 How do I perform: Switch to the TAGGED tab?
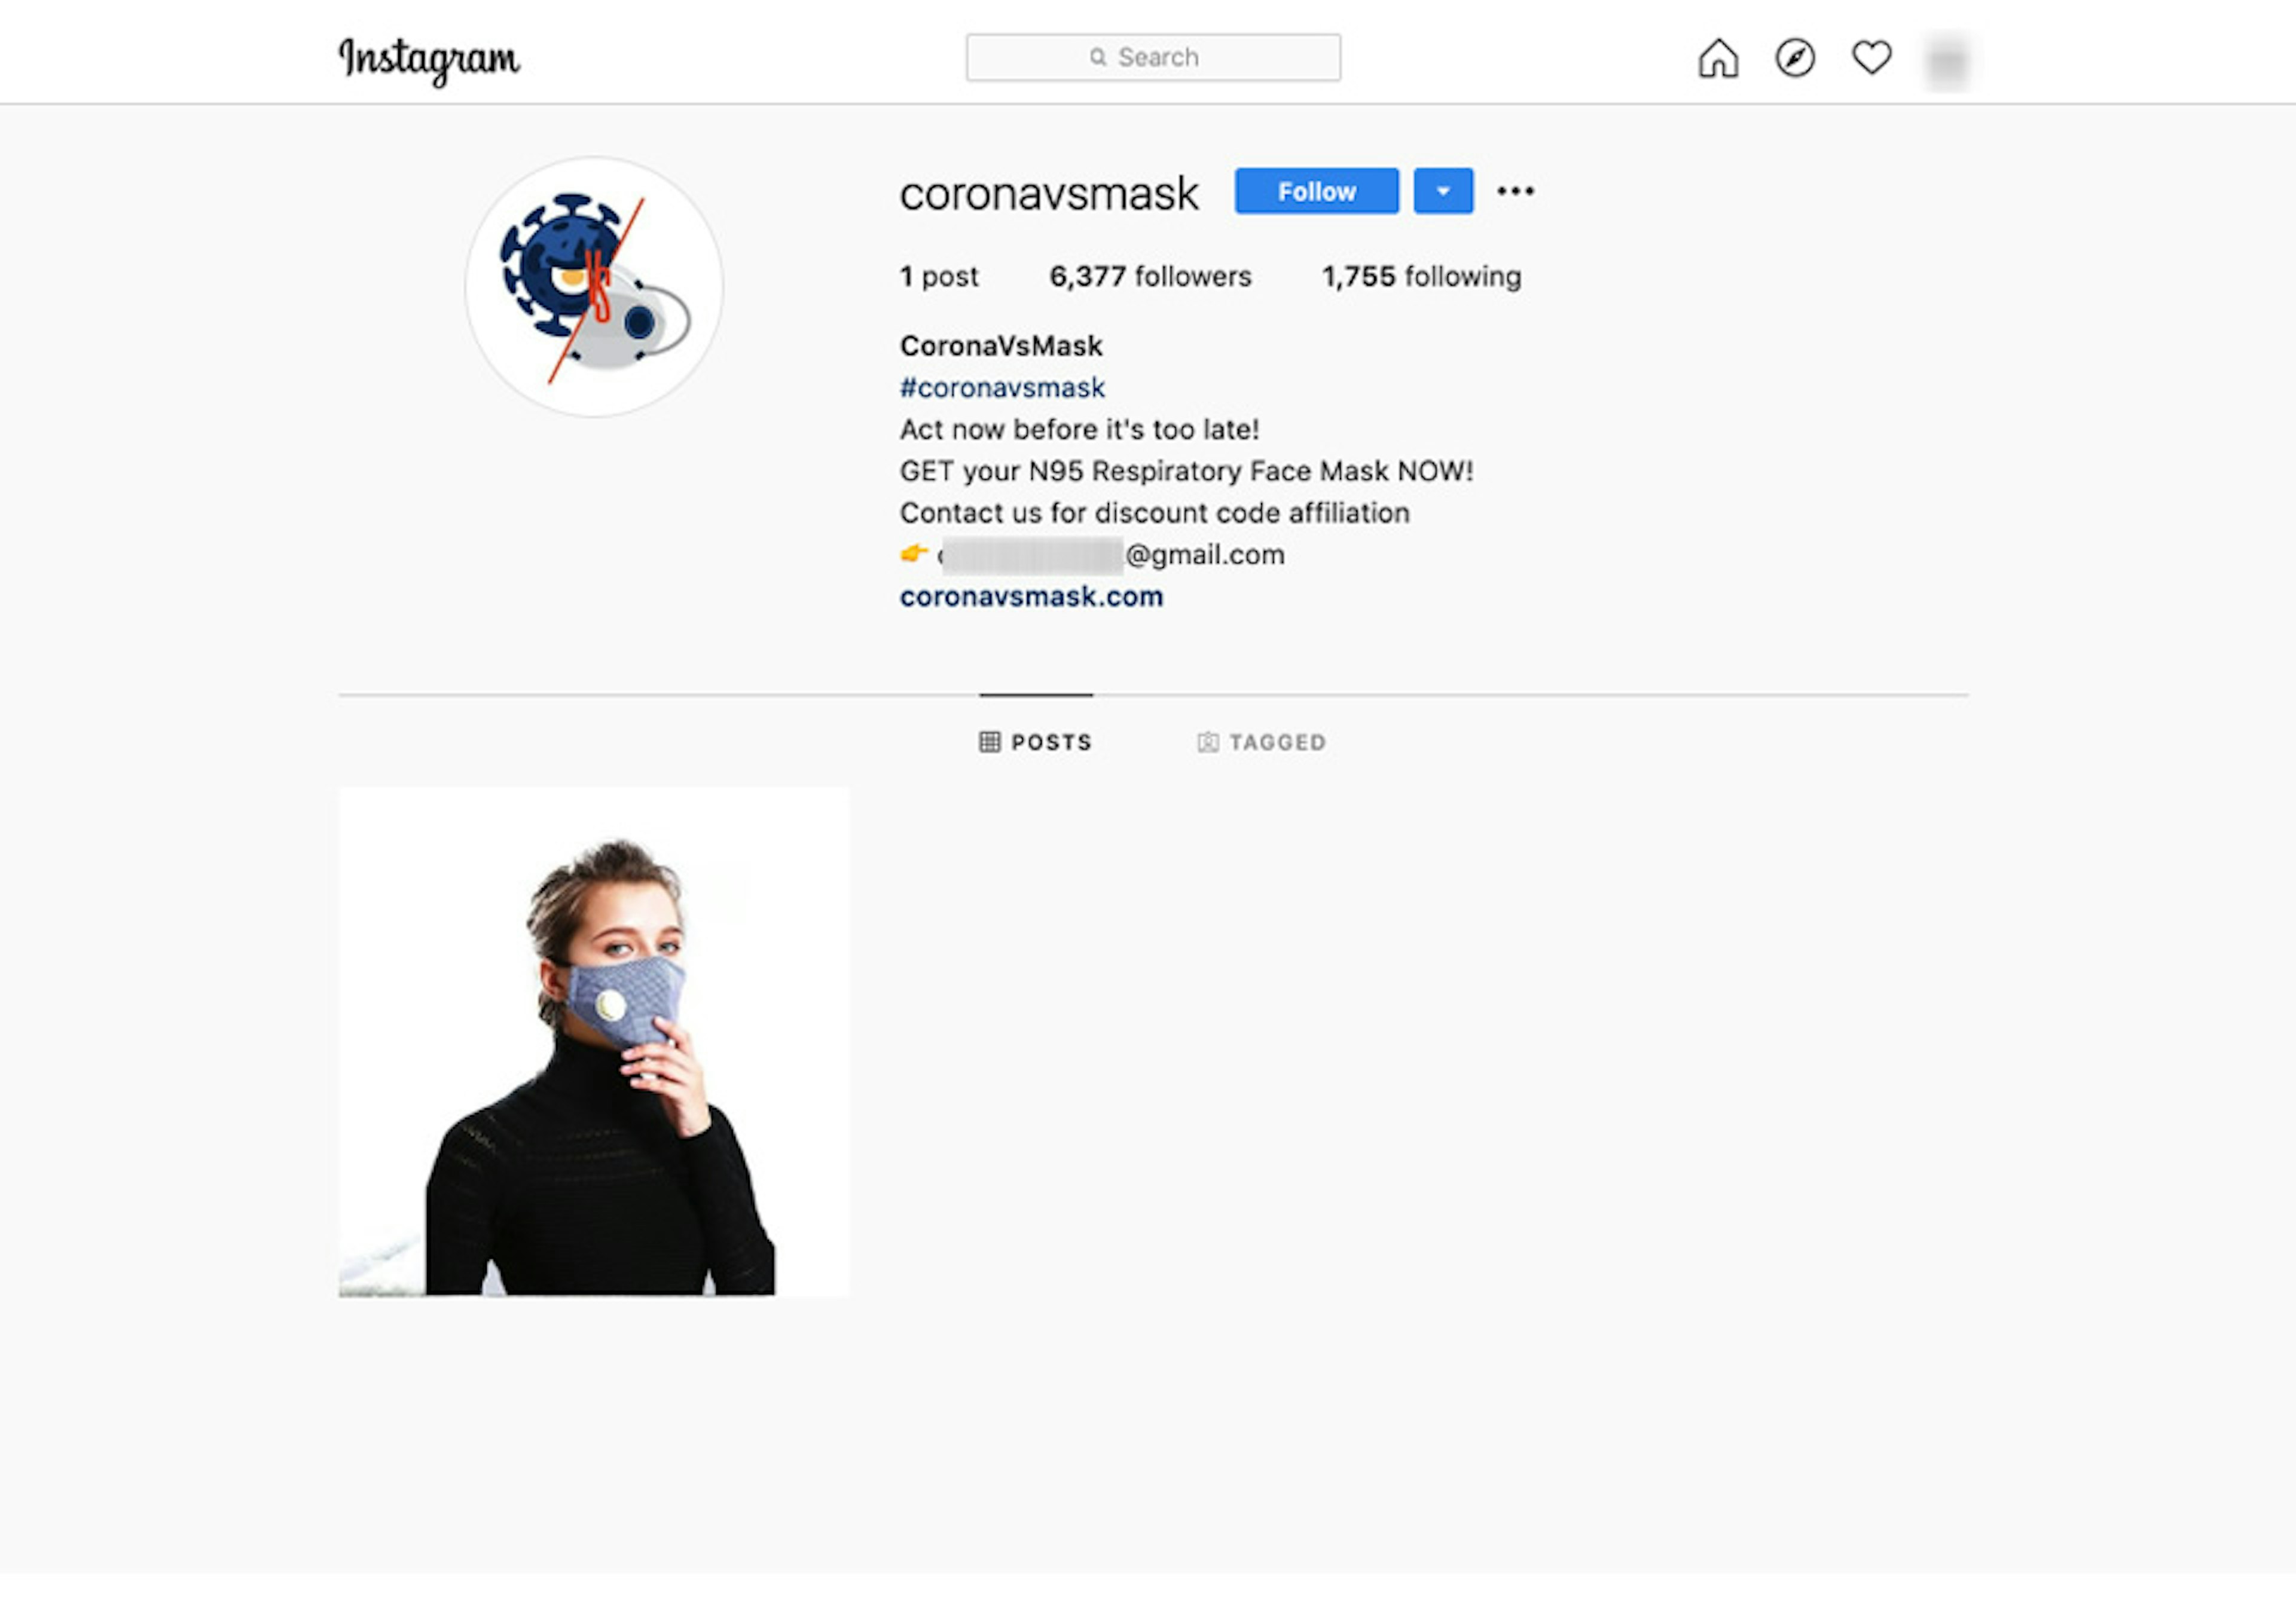pos(1262,742)
